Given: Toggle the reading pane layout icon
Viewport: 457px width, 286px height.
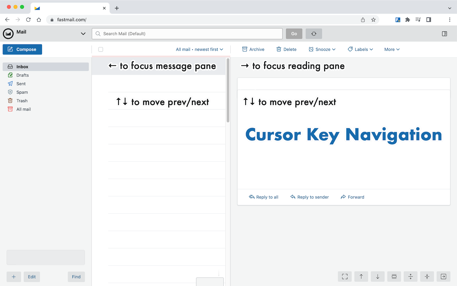Looking at the screenshot, I should 394,276.
